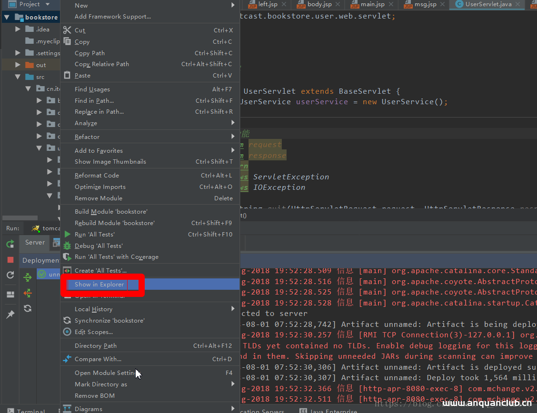Click the orange out folder icon
537x413 pixels.
30,65
